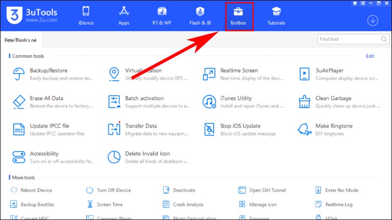This screenshot has height=220, width=392.
Task: Click the Deactivate icon
Action: (x=166, y=190)
